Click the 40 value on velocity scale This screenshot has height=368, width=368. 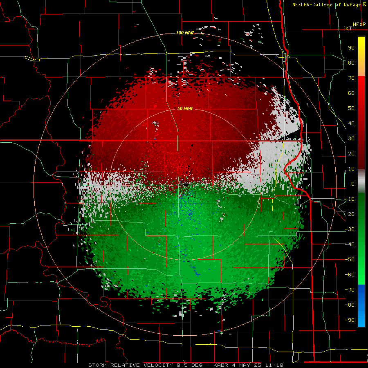pos(351,123)
